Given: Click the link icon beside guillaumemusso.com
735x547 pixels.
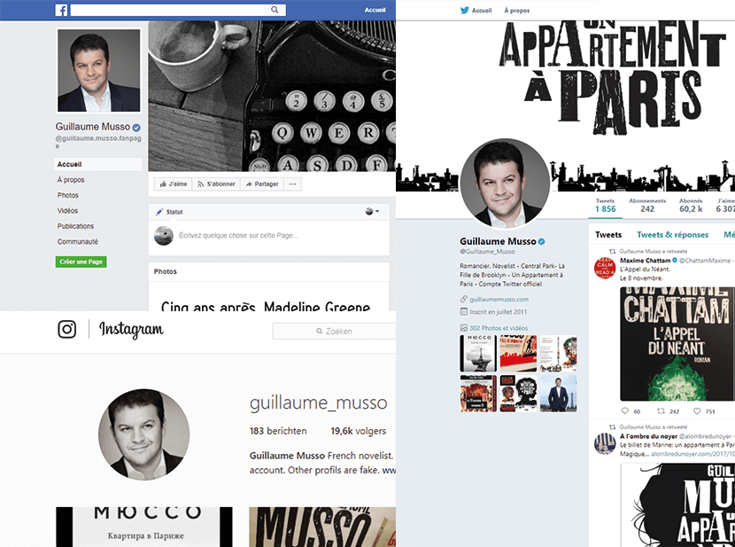Looking at the screenshot, I should click(464, 300).
